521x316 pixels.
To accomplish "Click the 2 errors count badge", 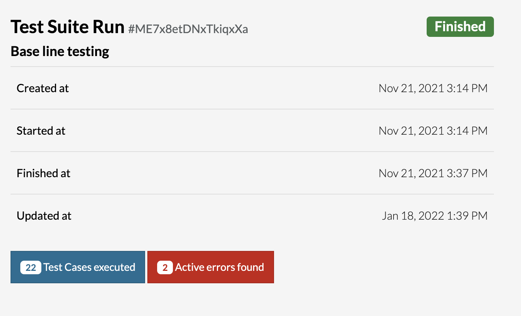I will click(165, 267).
